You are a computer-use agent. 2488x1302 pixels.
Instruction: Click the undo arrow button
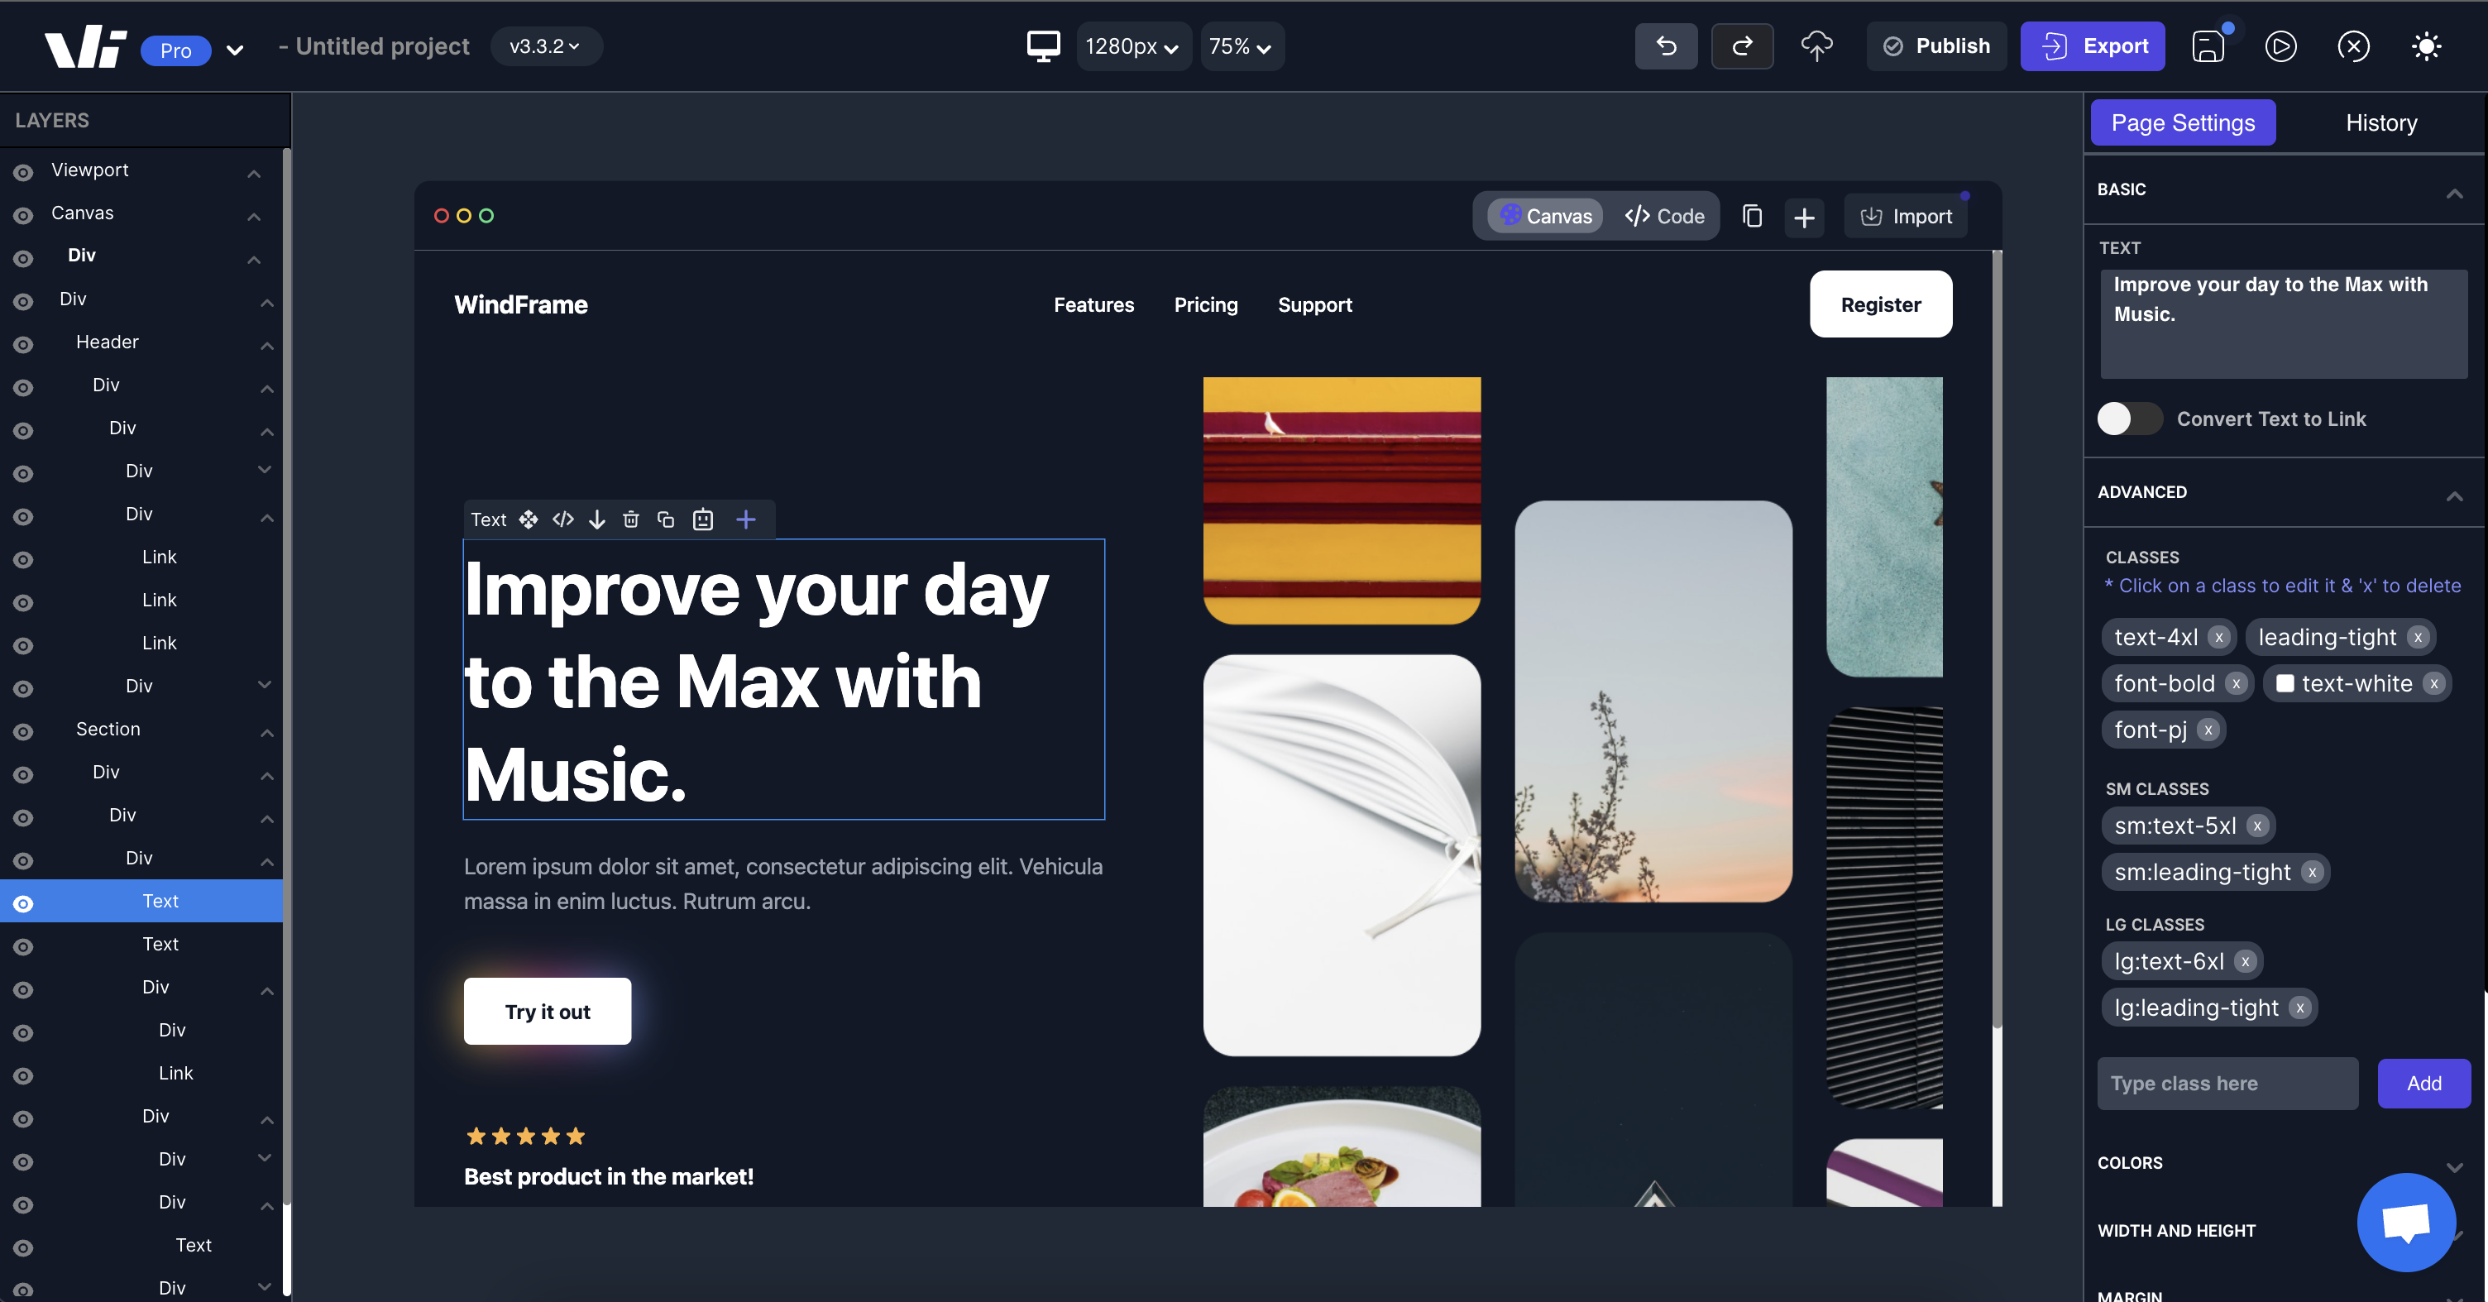[x=1665, y=46]
